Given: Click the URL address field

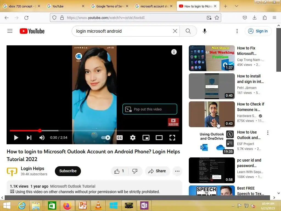Looking at the screenshot, I should tap(136, 18).
